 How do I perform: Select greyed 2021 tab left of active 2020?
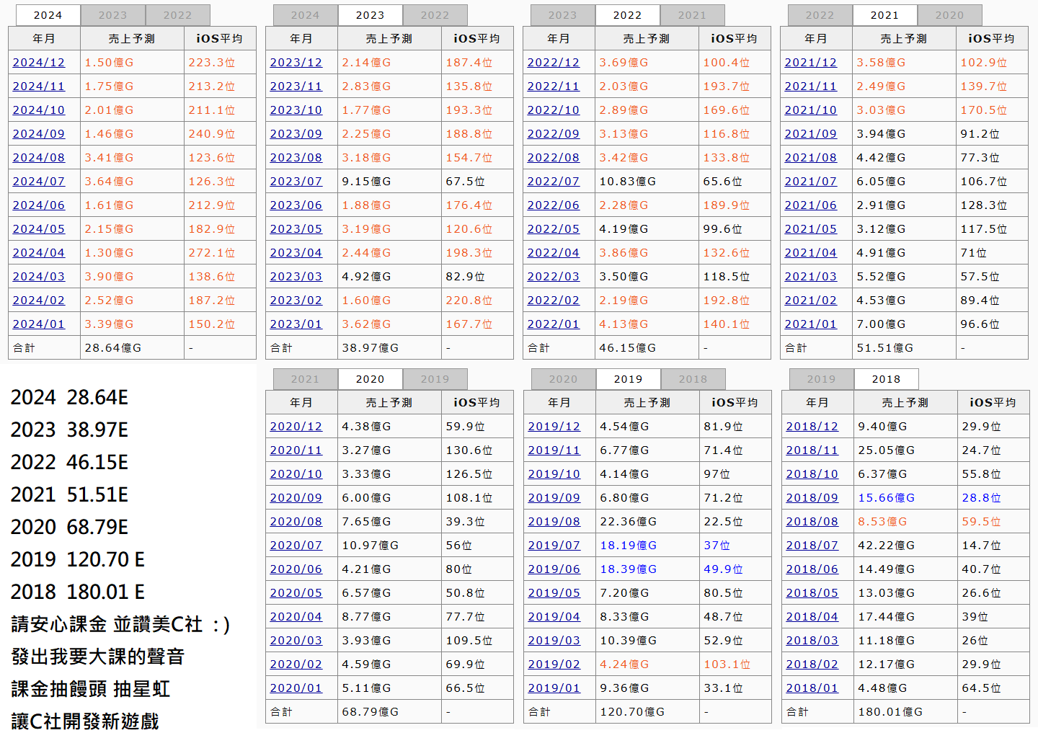[x=305, y=379]
